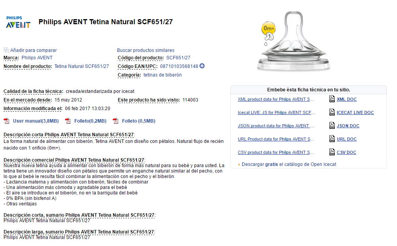
Task: Open the tetinas de biberón category link
Action: tap(162, 75)
